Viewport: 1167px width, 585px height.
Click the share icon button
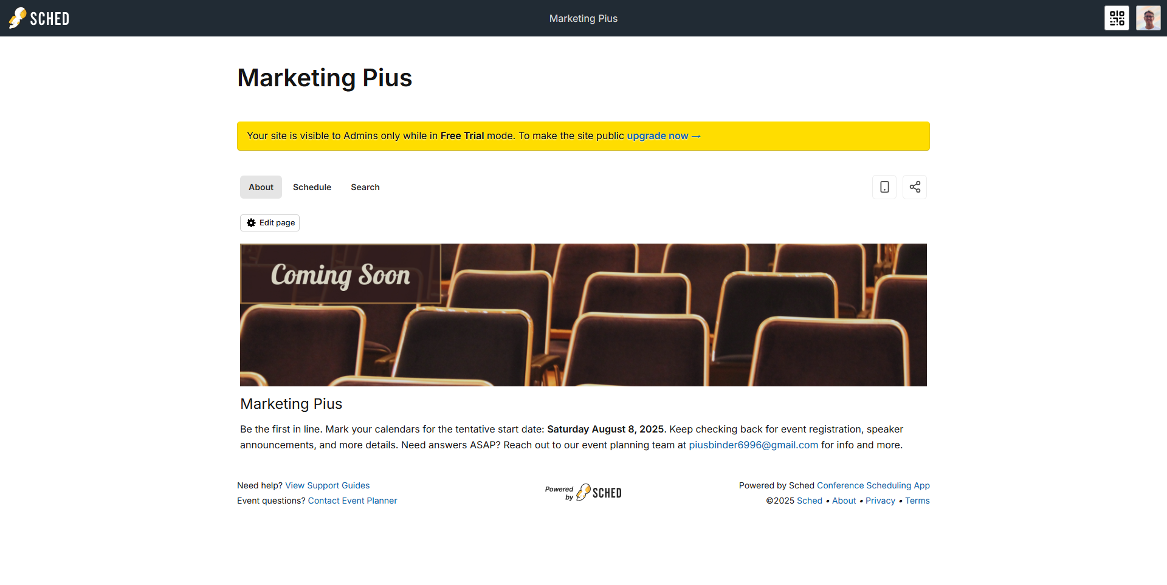tap(915, 187)
